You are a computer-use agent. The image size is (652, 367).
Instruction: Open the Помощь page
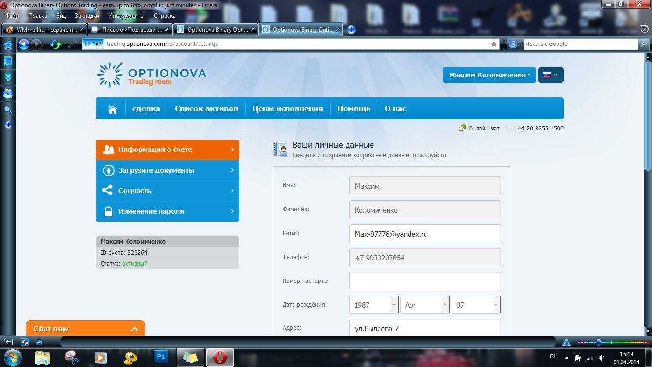(354, 108)
